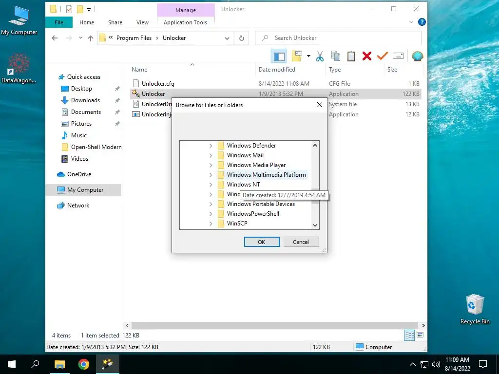Click the taskbar search magnifier

[x=35, y=364]
